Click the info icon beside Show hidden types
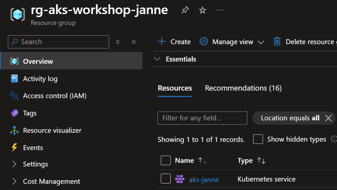 pos(334,139)
